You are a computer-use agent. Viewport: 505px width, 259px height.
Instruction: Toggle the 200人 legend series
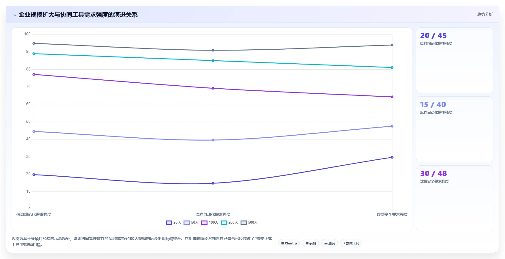click(x=229, y=222)
